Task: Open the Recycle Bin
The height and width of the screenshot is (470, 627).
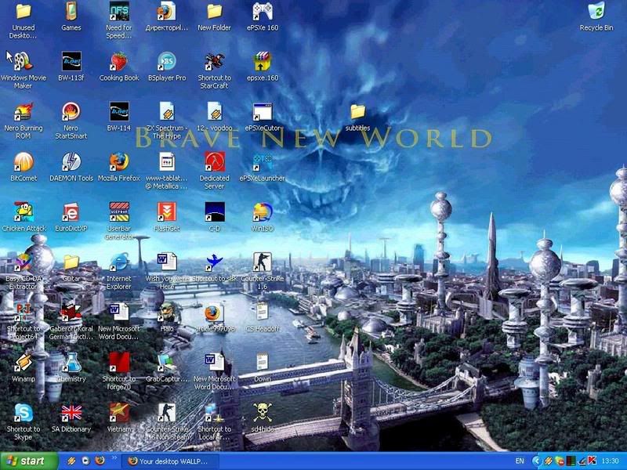Action: 596,11
